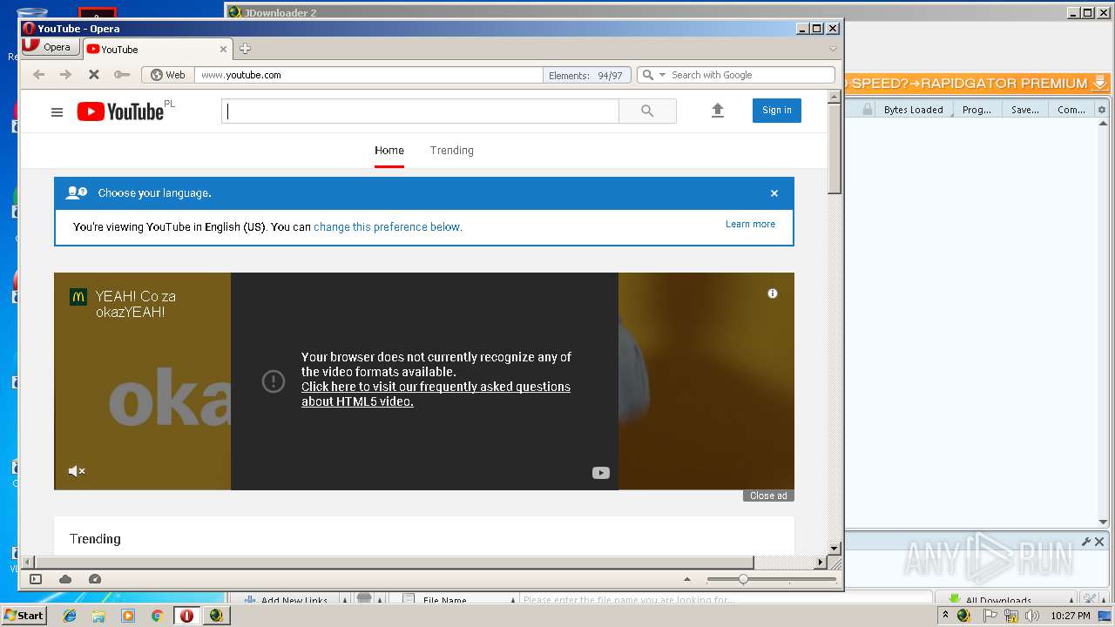Image resolution: width=1115 pixels, height=627 pixels.
Task: Sort by Bytes Loaded column in JDownloader
Action: point(913,110)
